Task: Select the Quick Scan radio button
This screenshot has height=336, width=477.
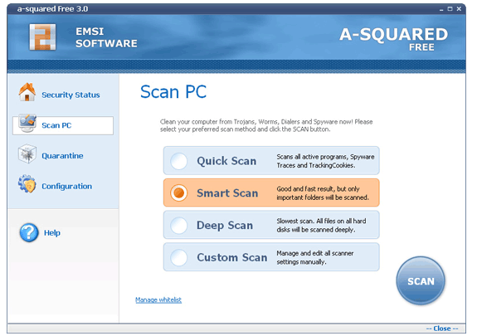Action: (179, 161)
